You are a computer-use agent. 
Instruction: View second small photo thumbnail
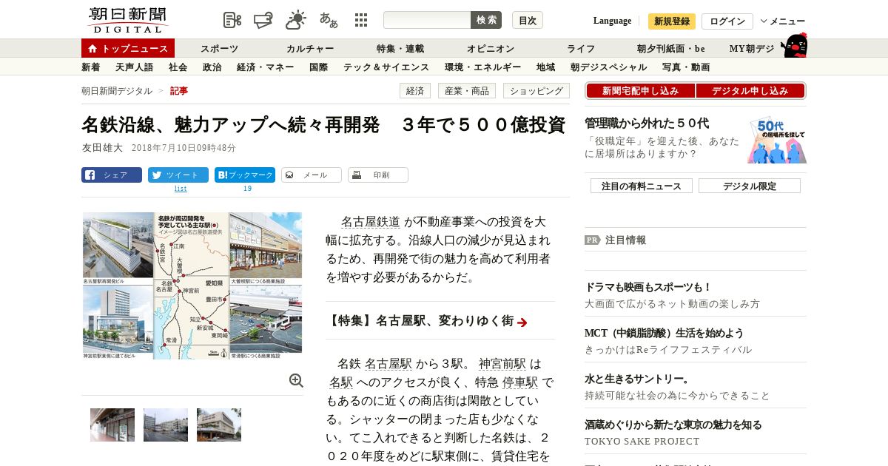(x=166, y=425)
